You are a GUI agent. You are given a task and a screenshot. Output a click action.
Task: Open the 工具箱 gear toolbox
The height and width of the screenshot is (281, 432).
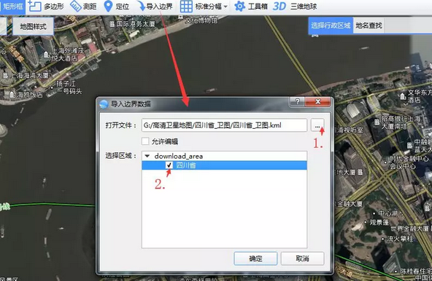tap(239, 6)
